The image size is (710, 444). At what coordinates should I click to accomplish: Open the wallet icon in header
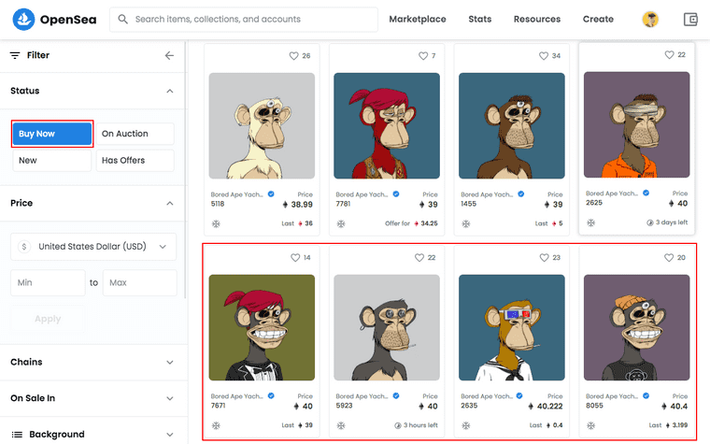point(690,19)
